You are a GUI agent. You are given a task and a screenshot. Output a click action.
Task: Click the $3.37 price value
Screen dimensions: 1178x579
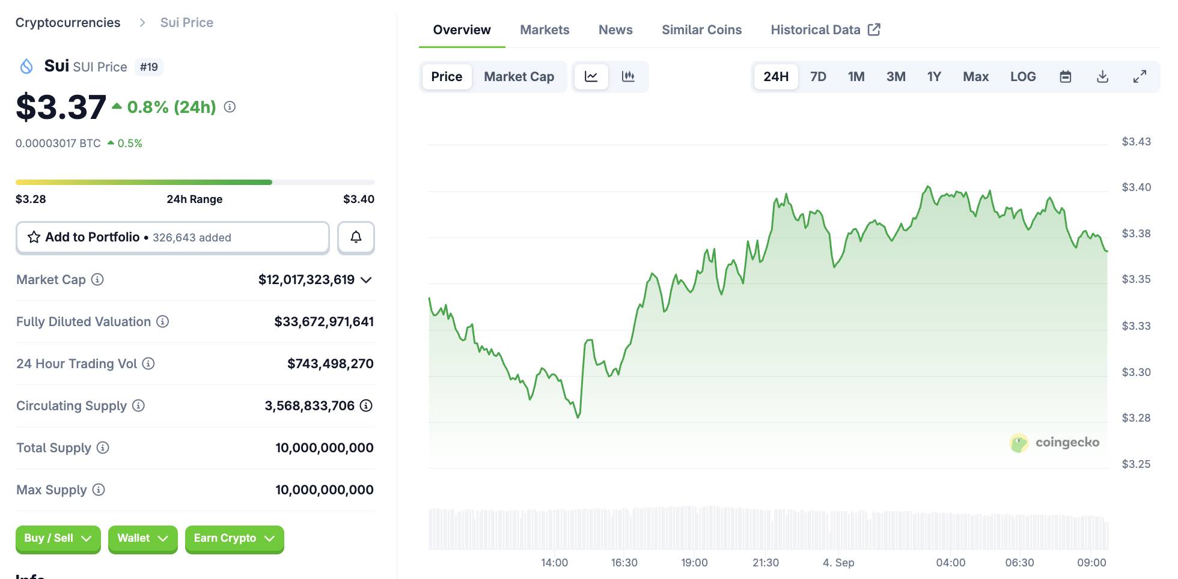61,107
